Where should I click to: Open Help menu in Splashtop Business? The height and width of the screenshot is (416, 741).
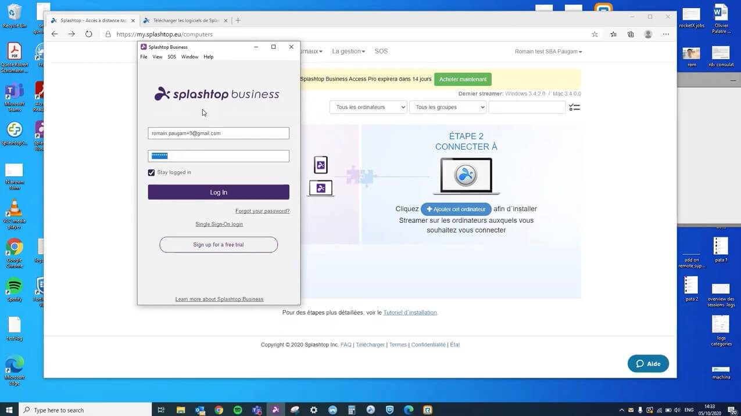click(x=208, y=57)
